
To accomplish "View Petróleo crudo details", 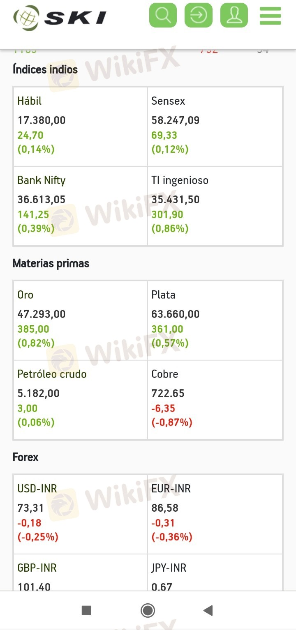I will pyautogui.click(x=52, y=374).
